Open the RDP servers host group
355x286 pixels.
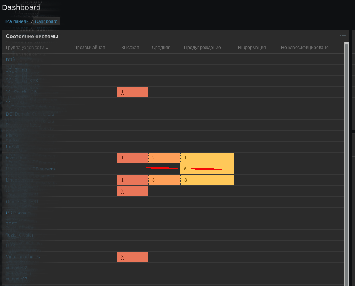point(18,213)
